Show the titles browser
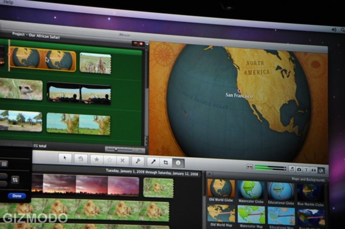 coord(306,170)
